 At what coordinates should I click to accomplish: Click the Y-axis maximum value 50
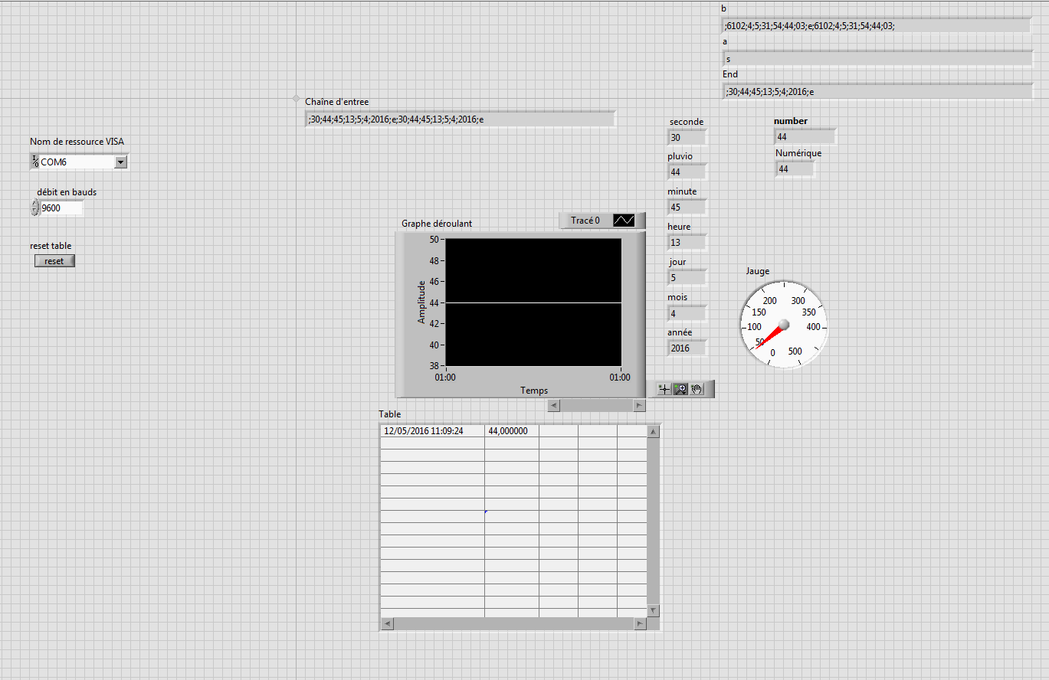434,240
